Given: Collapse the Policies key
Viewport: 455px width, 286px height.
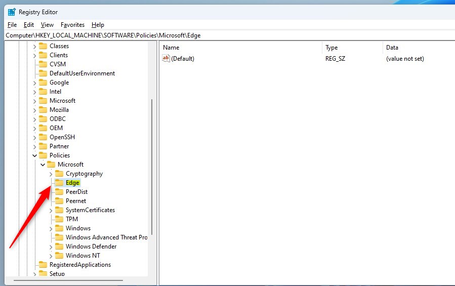Looking at the screenshot, I should (34, 155).
